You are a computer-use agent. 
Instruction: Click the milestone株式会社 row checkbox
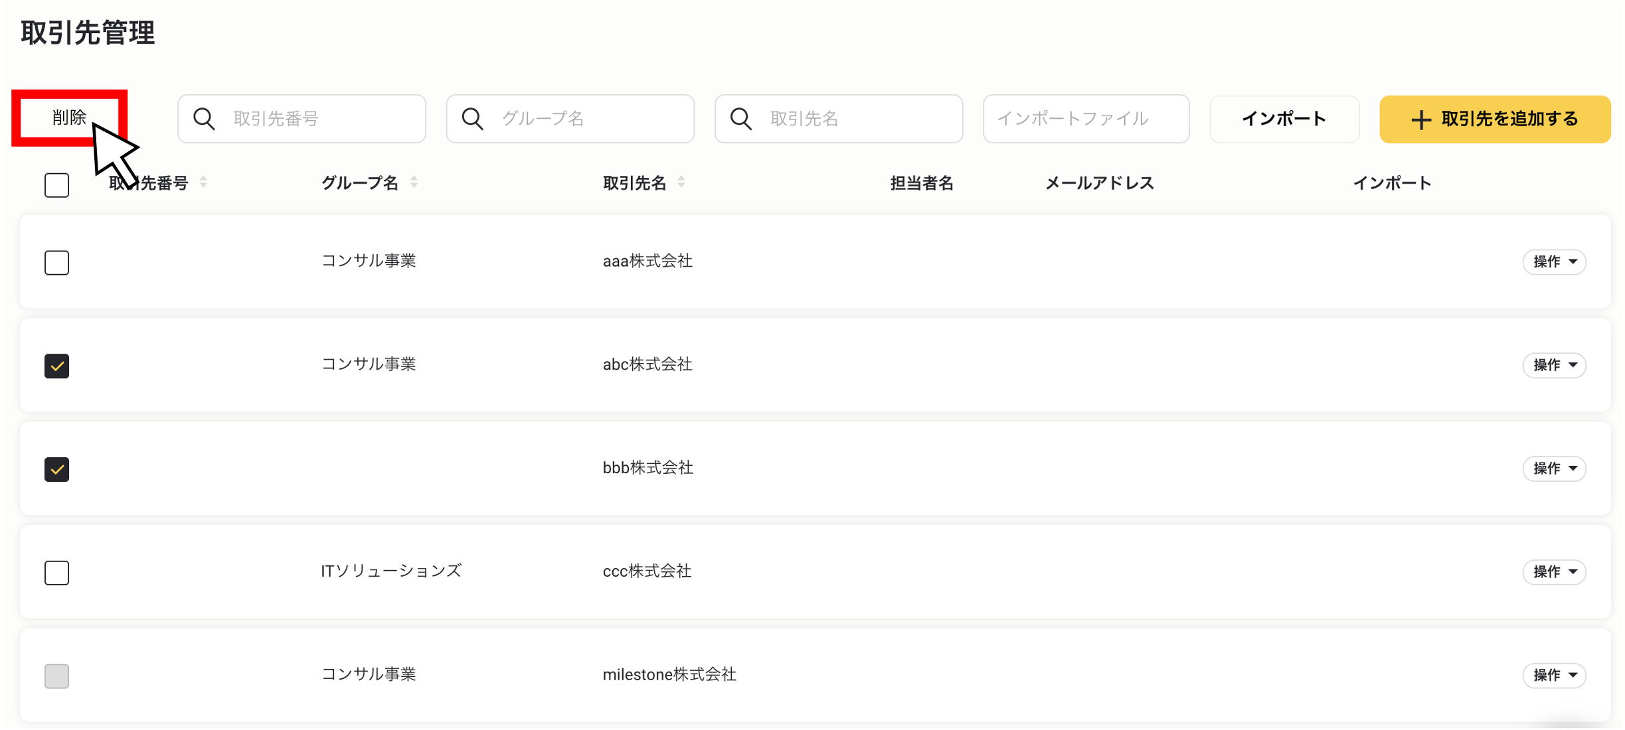tap(56, 676)
